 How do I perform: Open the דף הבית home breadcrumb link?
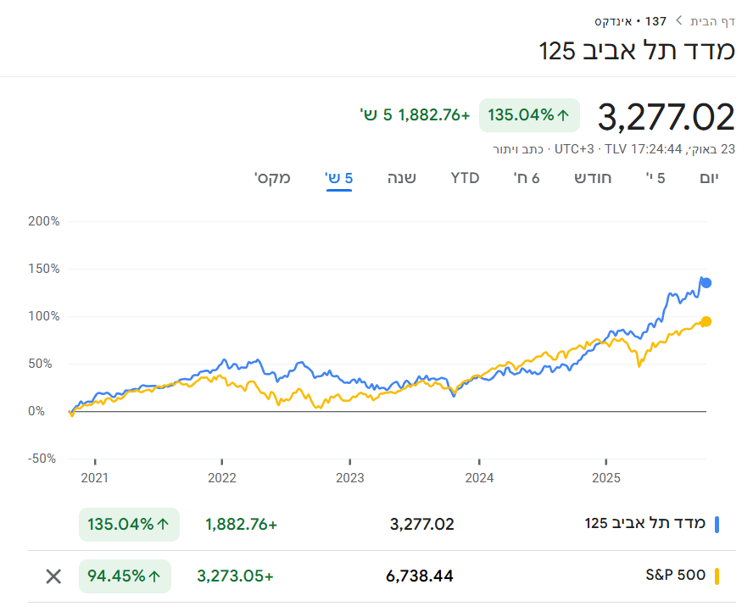(712, 20)
